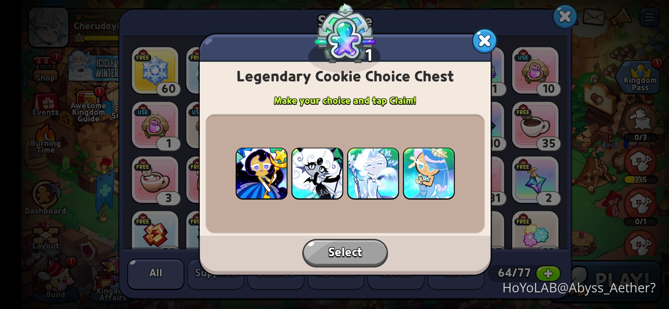Select the coffee cup item with 35
Viewport: 669px width, 309px height.
tap(535, 126)
